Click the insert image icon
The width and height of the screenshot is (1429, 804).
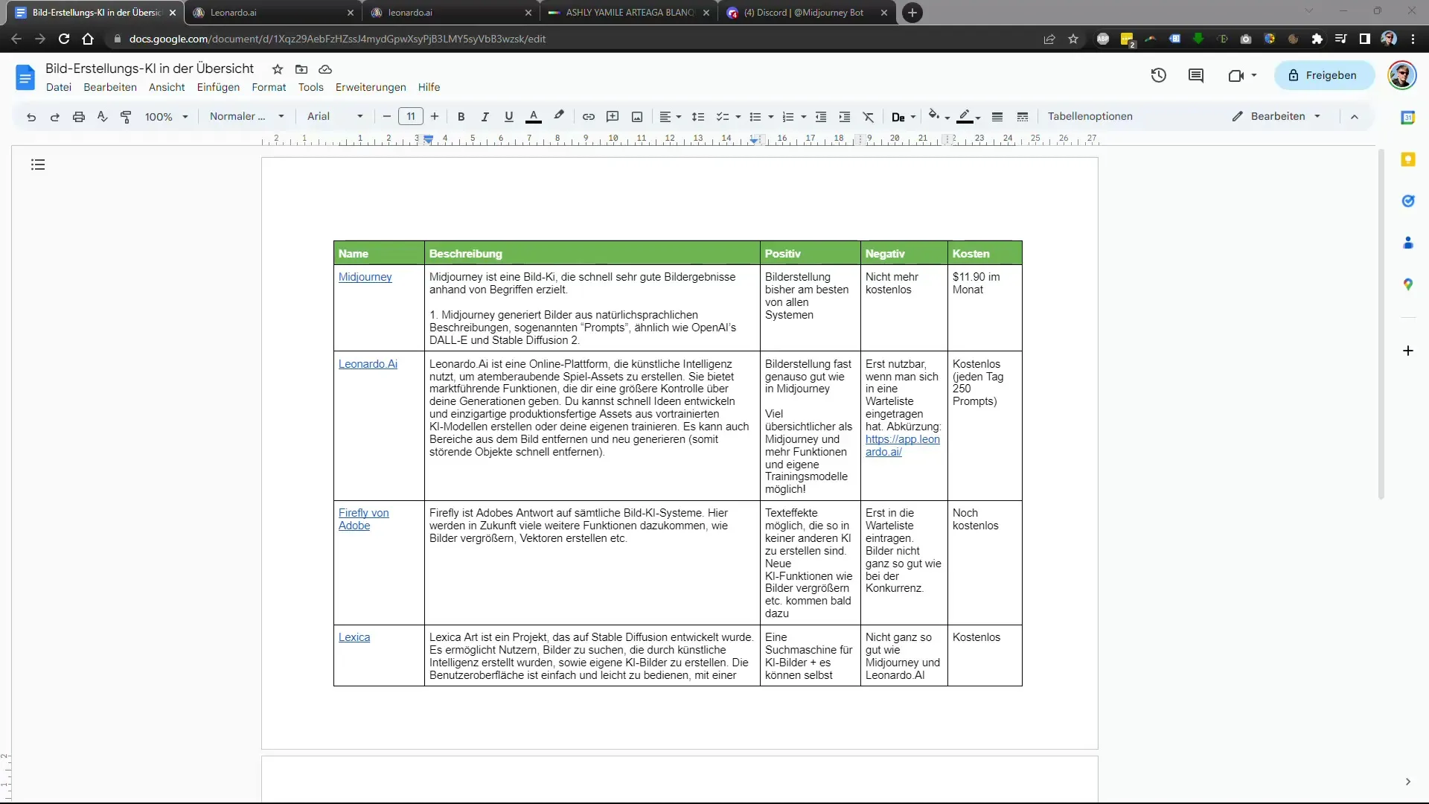pyautogui.click(x=637, y=116)
